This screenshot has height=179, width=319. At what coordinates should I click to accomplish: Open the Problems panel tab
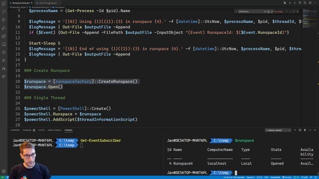pyautogui.click(x=29, y=130)
